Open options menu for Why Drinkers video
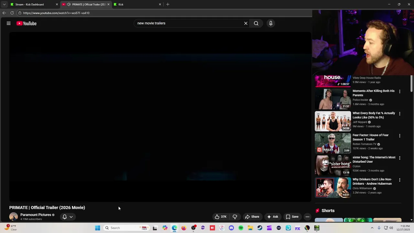414x233 pixels. [x=400, y=180]
